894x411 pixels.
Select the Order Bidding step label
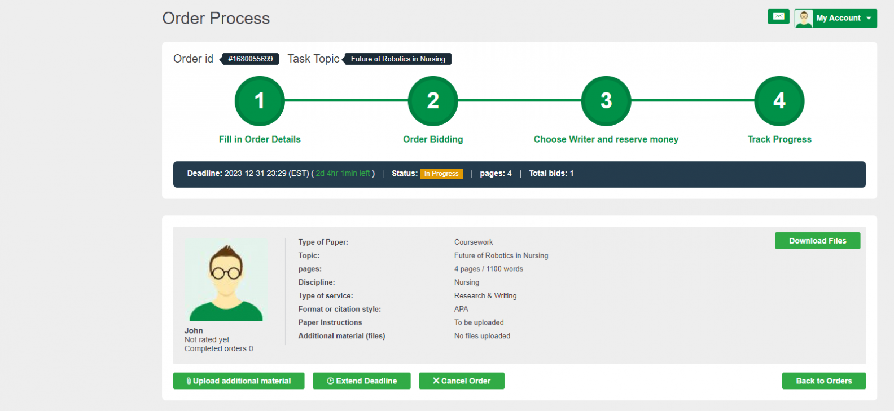pyautogui.click(x=433, y=139)
